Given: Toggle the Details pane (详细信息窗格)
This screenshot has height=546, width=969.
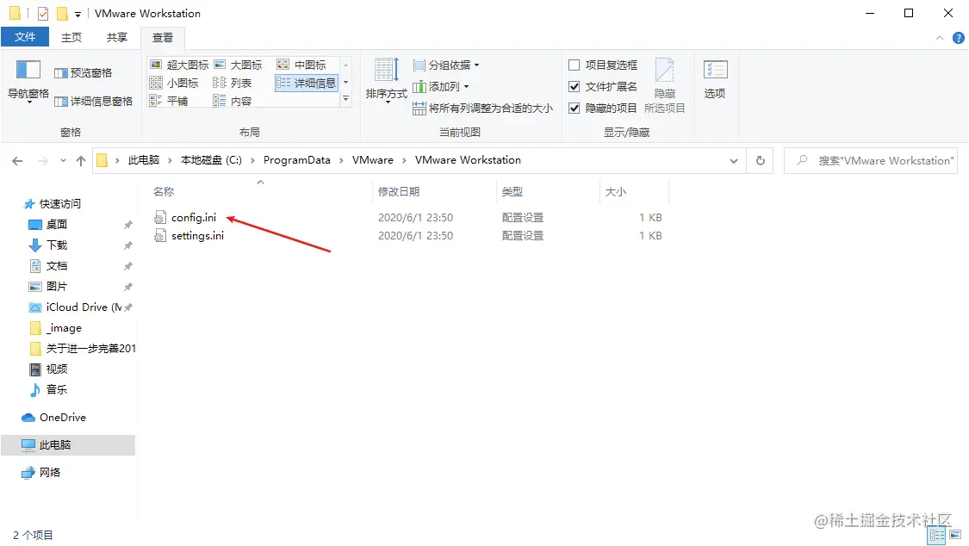Looking at the screenshot, I should pos(93,102).
